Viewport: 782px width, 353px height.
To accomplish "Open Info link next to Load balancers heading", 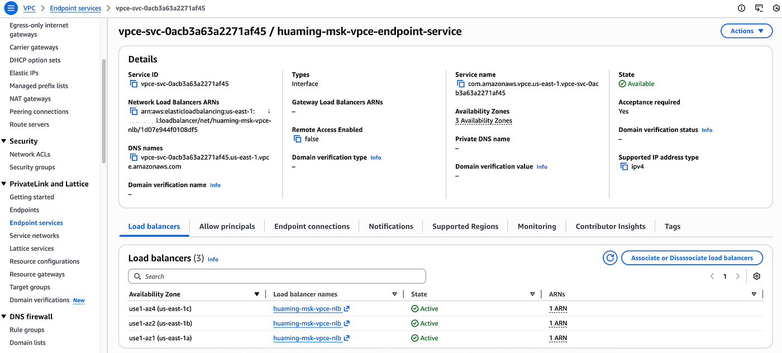I will [213, 259].
